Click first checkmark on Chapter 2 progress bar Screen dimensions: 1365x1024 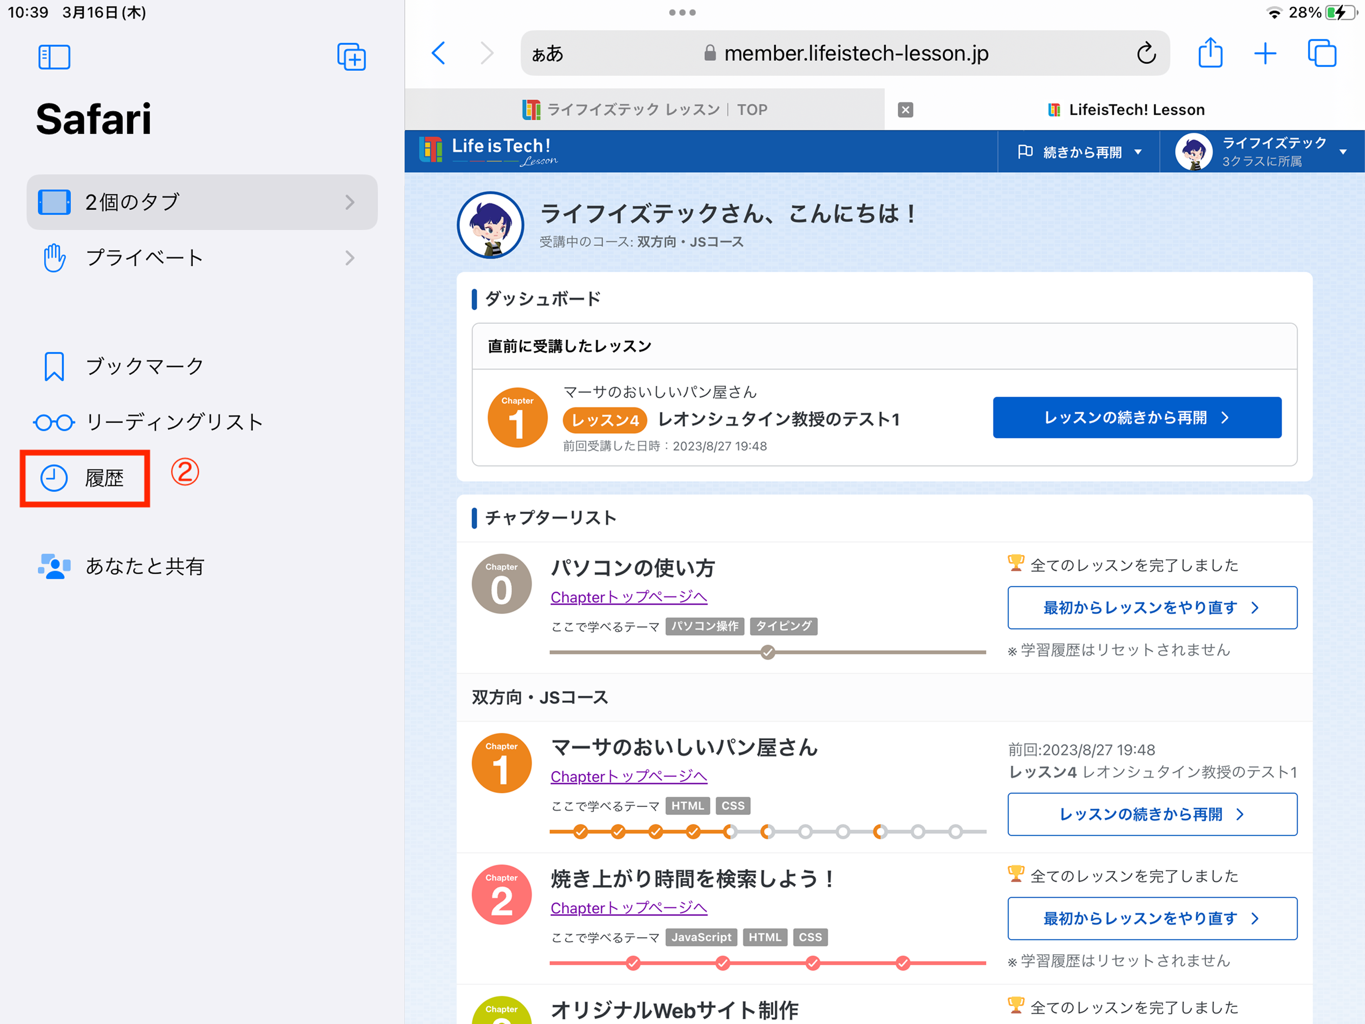pyautogui.click(x=632, y=962)
